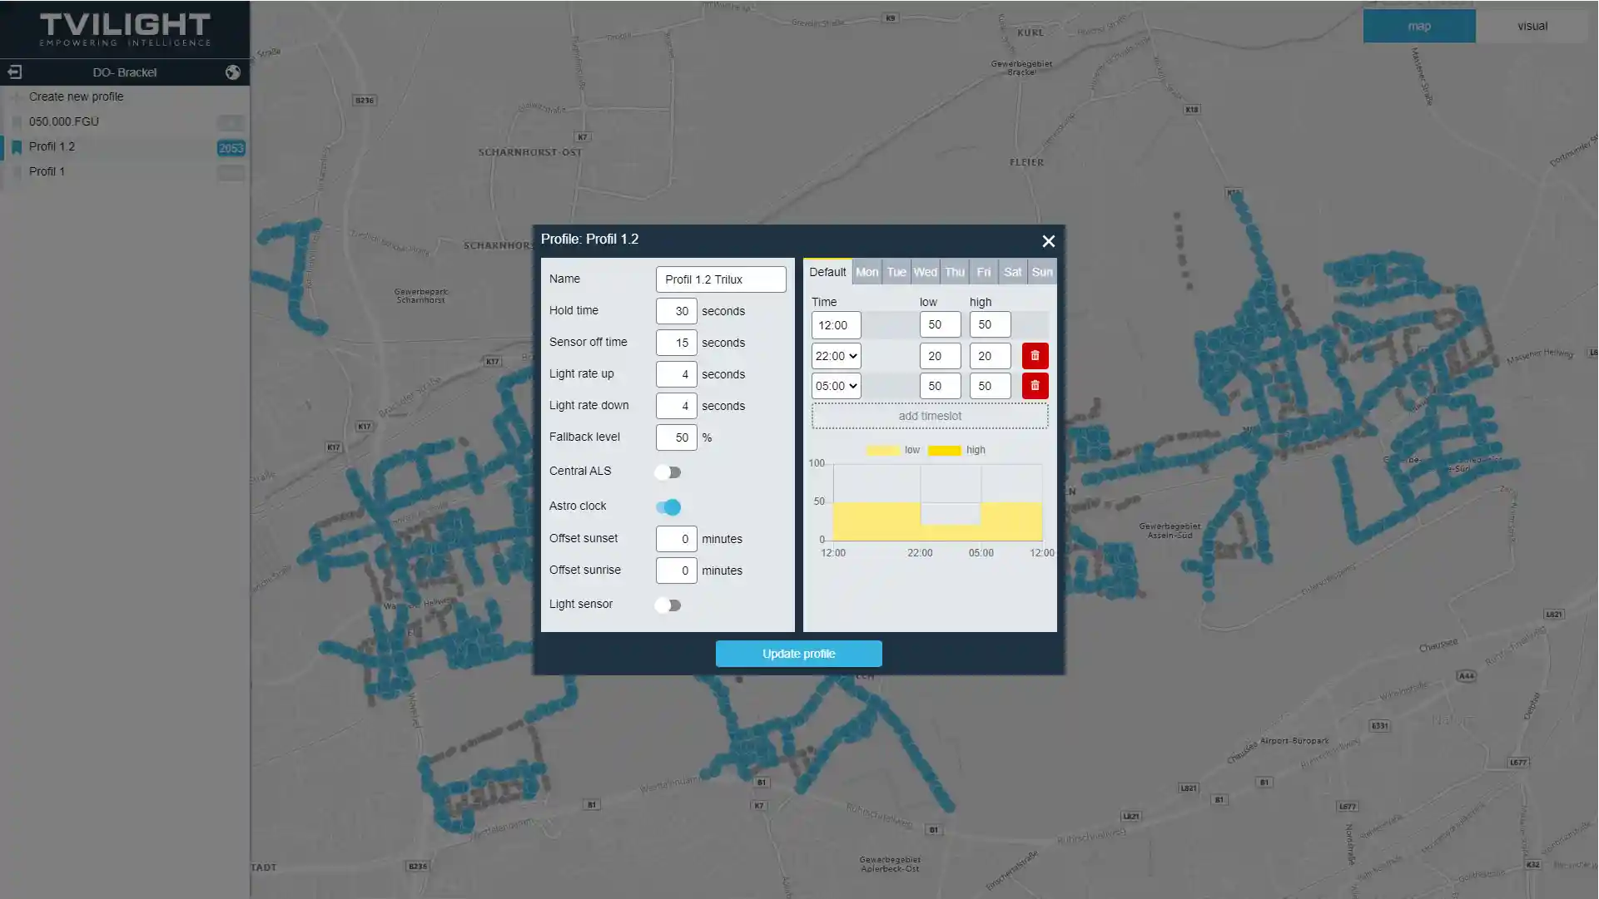Open the 05:00 time dropdown
This screenshot has width=1599, height=899.
tap(836, 386)
